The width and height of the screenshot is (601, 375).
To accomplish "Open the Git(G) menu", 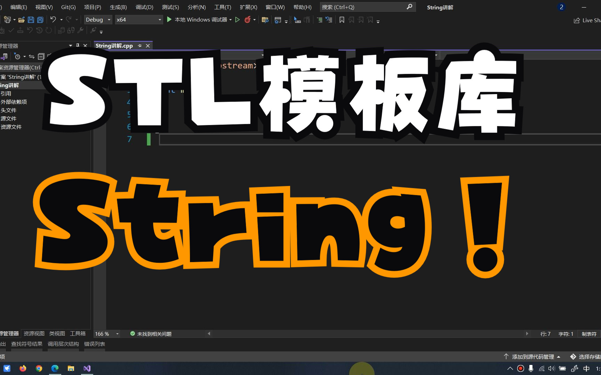I will (68, 7).
